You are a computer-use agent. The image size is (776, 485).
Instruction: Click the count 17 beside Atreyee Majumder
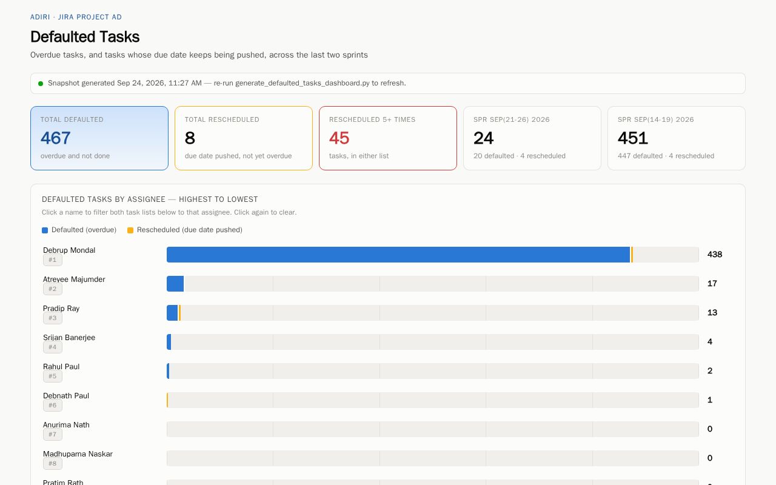click(712, 284)
